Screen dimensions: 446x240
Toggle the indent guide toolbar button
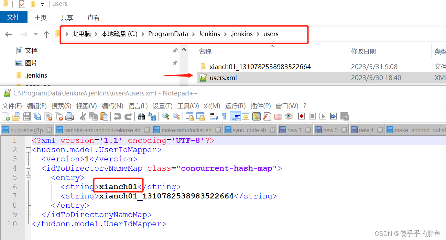click(x=235, y=116)
